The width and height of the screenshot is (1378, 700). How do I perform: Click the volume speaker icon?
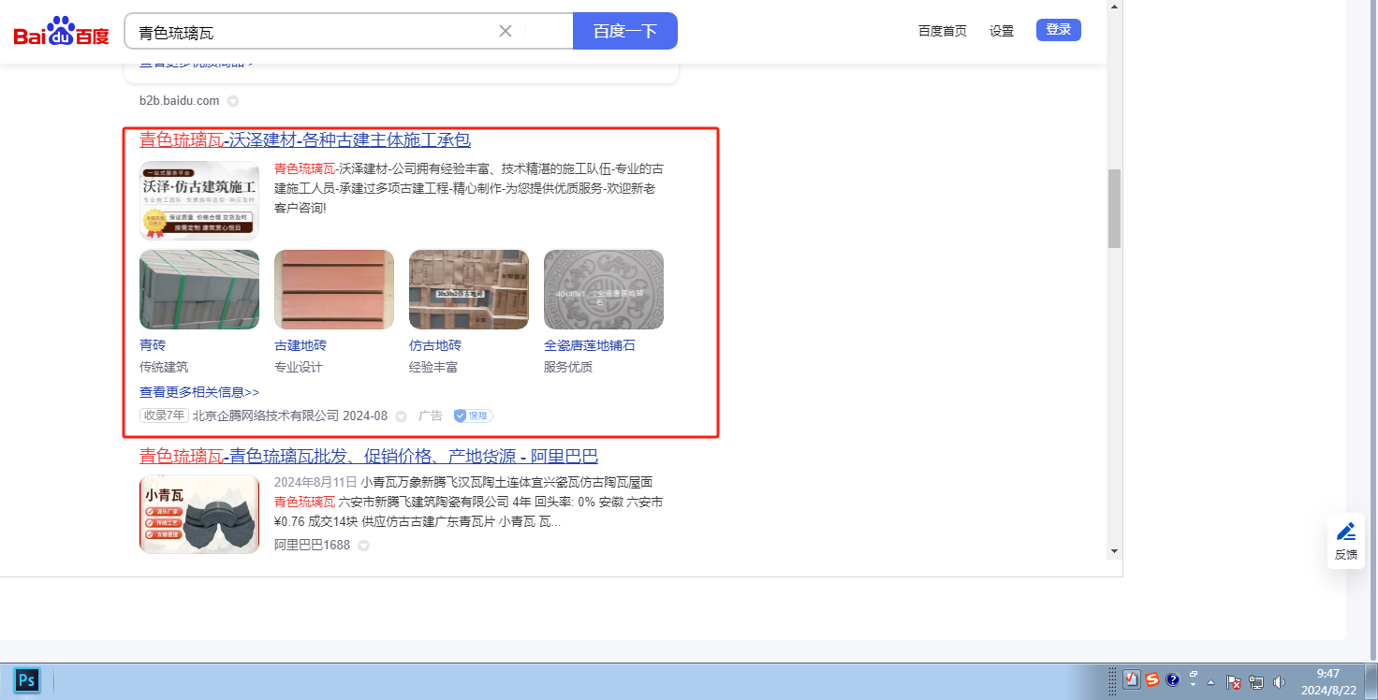coord(1279,682)
